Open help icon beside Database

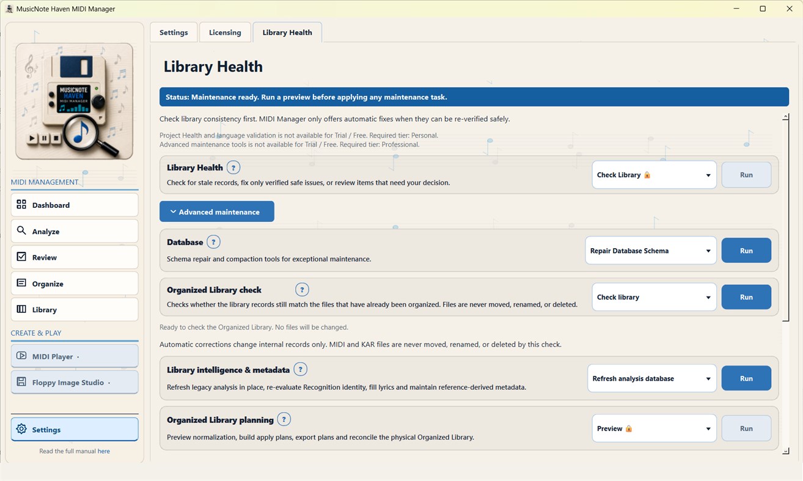coord(213,242)
